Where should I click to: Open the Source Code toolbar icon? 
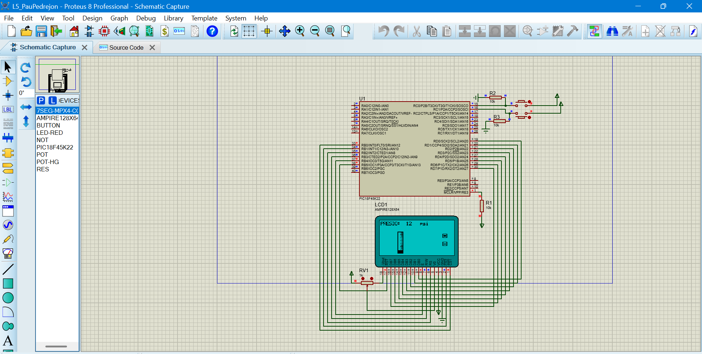[179, 31]
